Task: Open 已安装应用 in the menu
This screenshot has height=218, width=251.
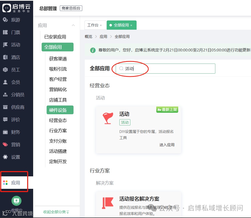Action: pyautogui.click(x=55, y=37)
